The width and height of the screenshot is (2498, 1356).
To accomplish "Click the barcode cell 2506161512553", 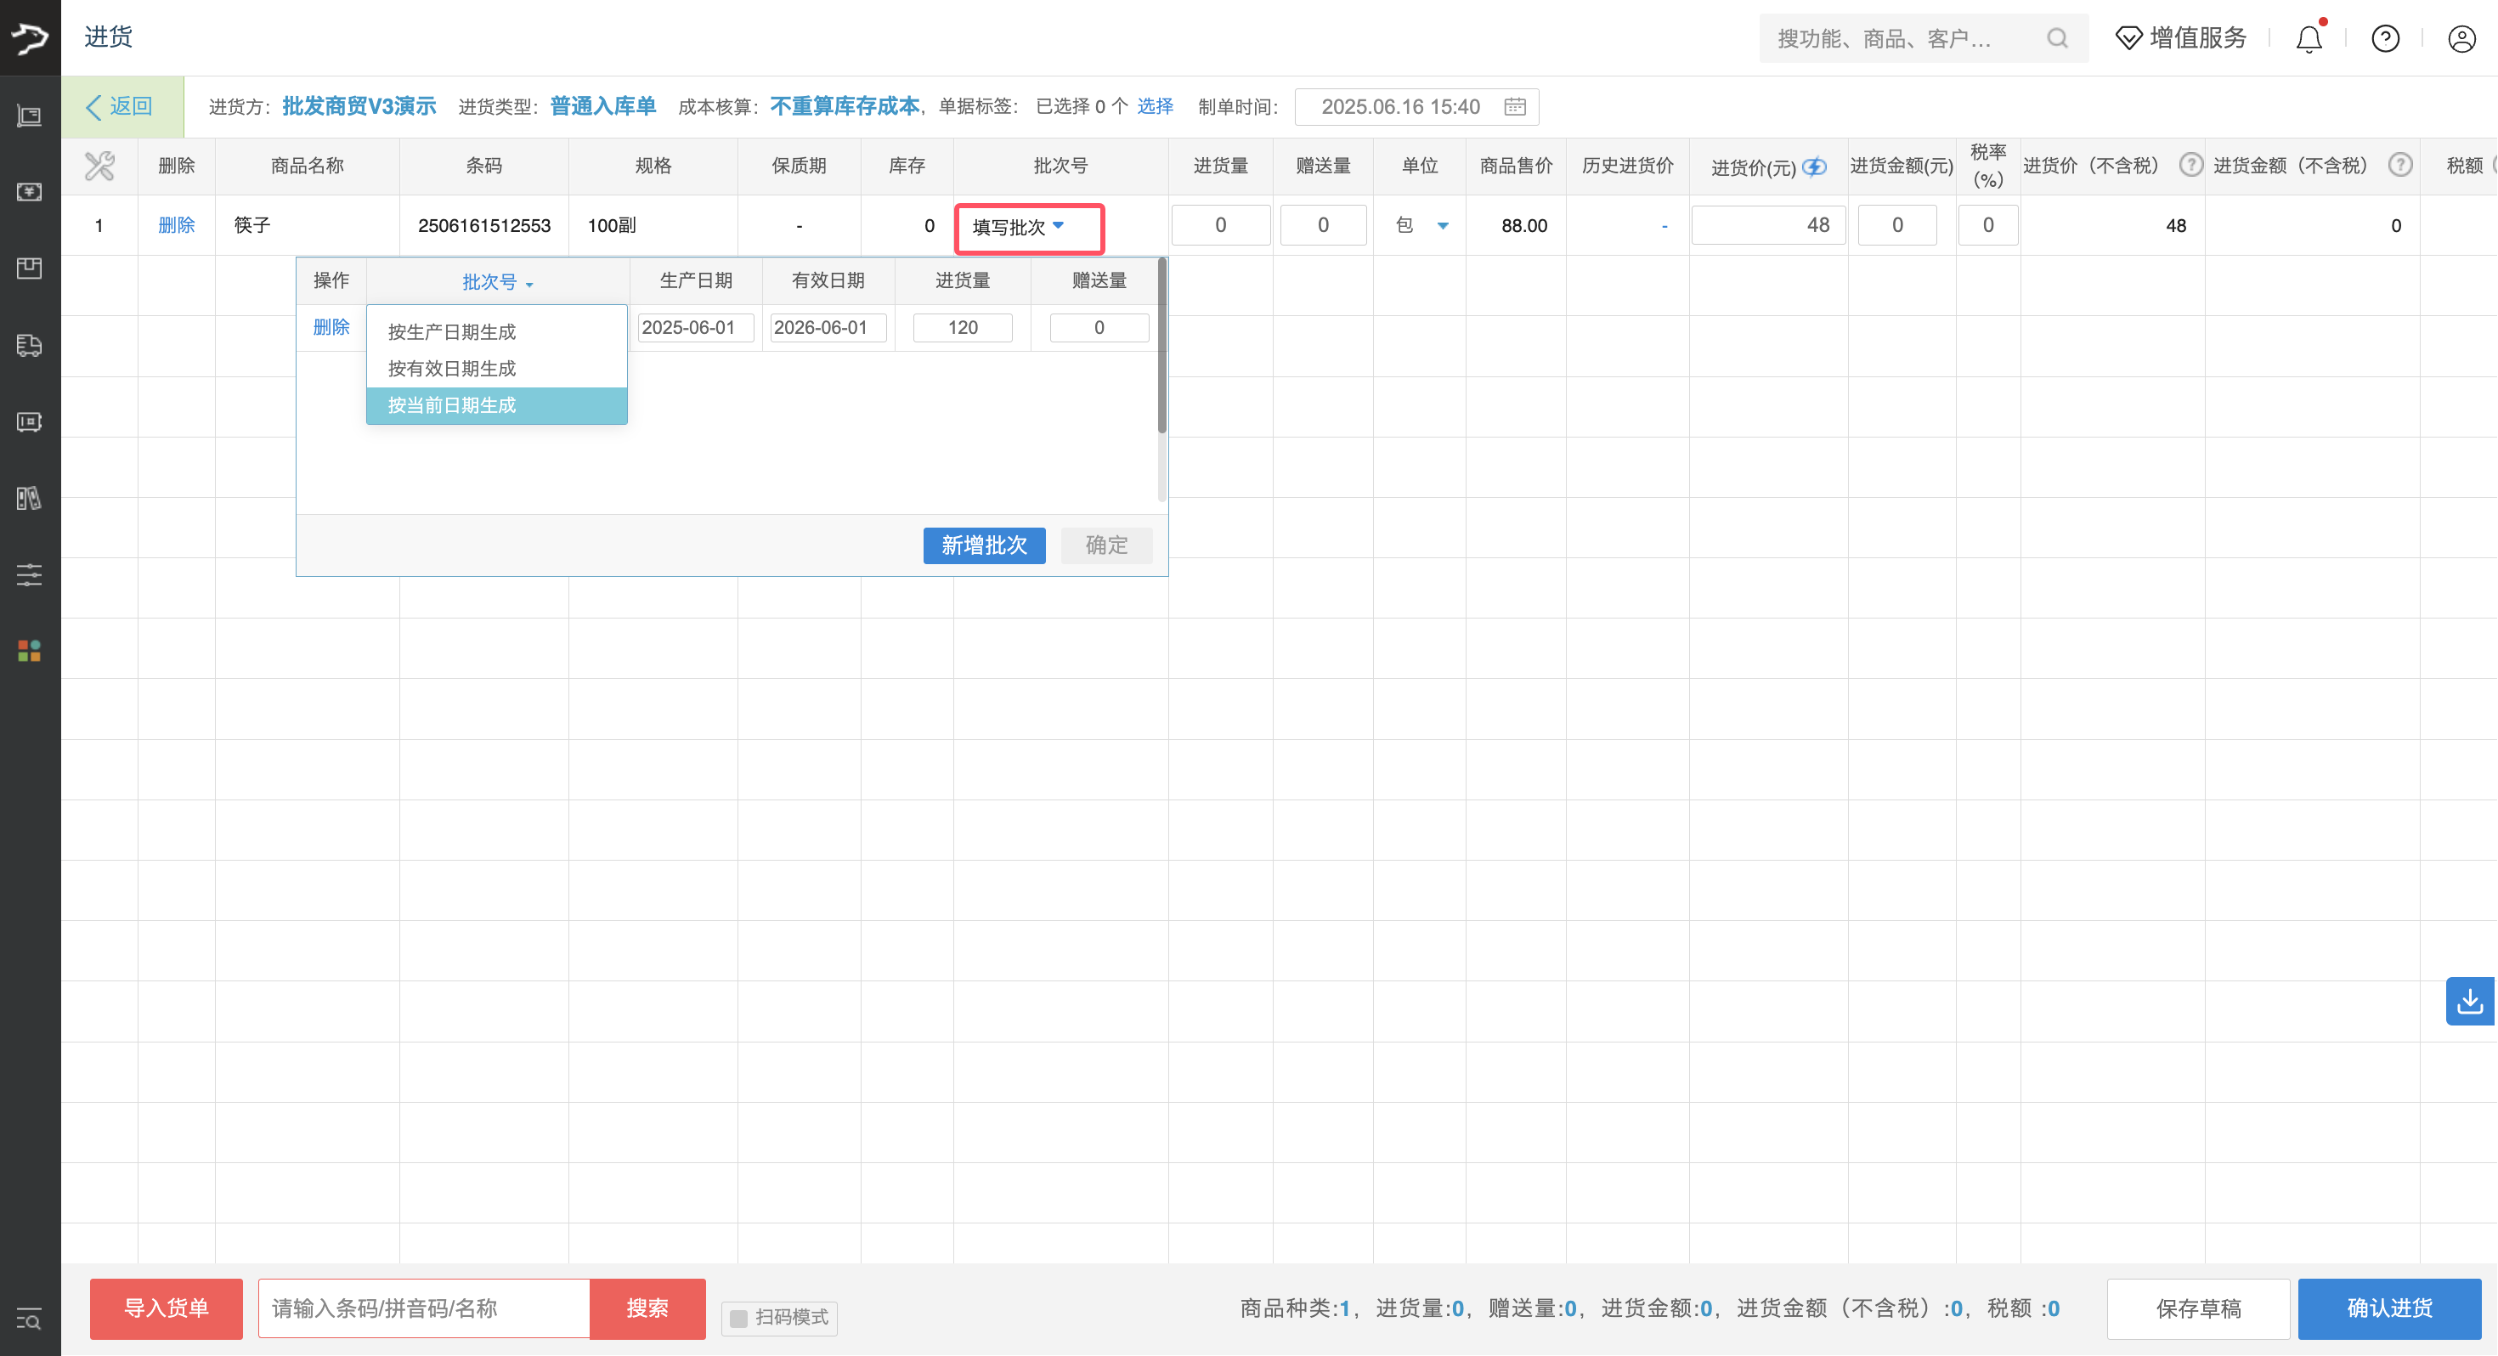I will pyautogui.click(x=484, y=225).
